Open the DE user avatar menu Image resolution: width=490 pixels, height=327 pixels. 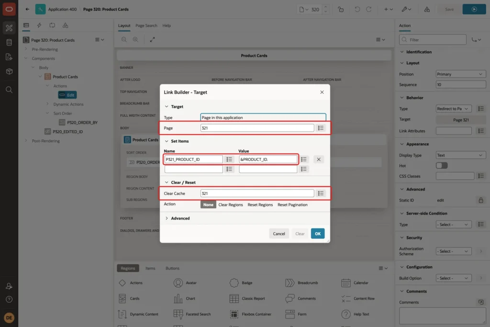pos(9,317)
